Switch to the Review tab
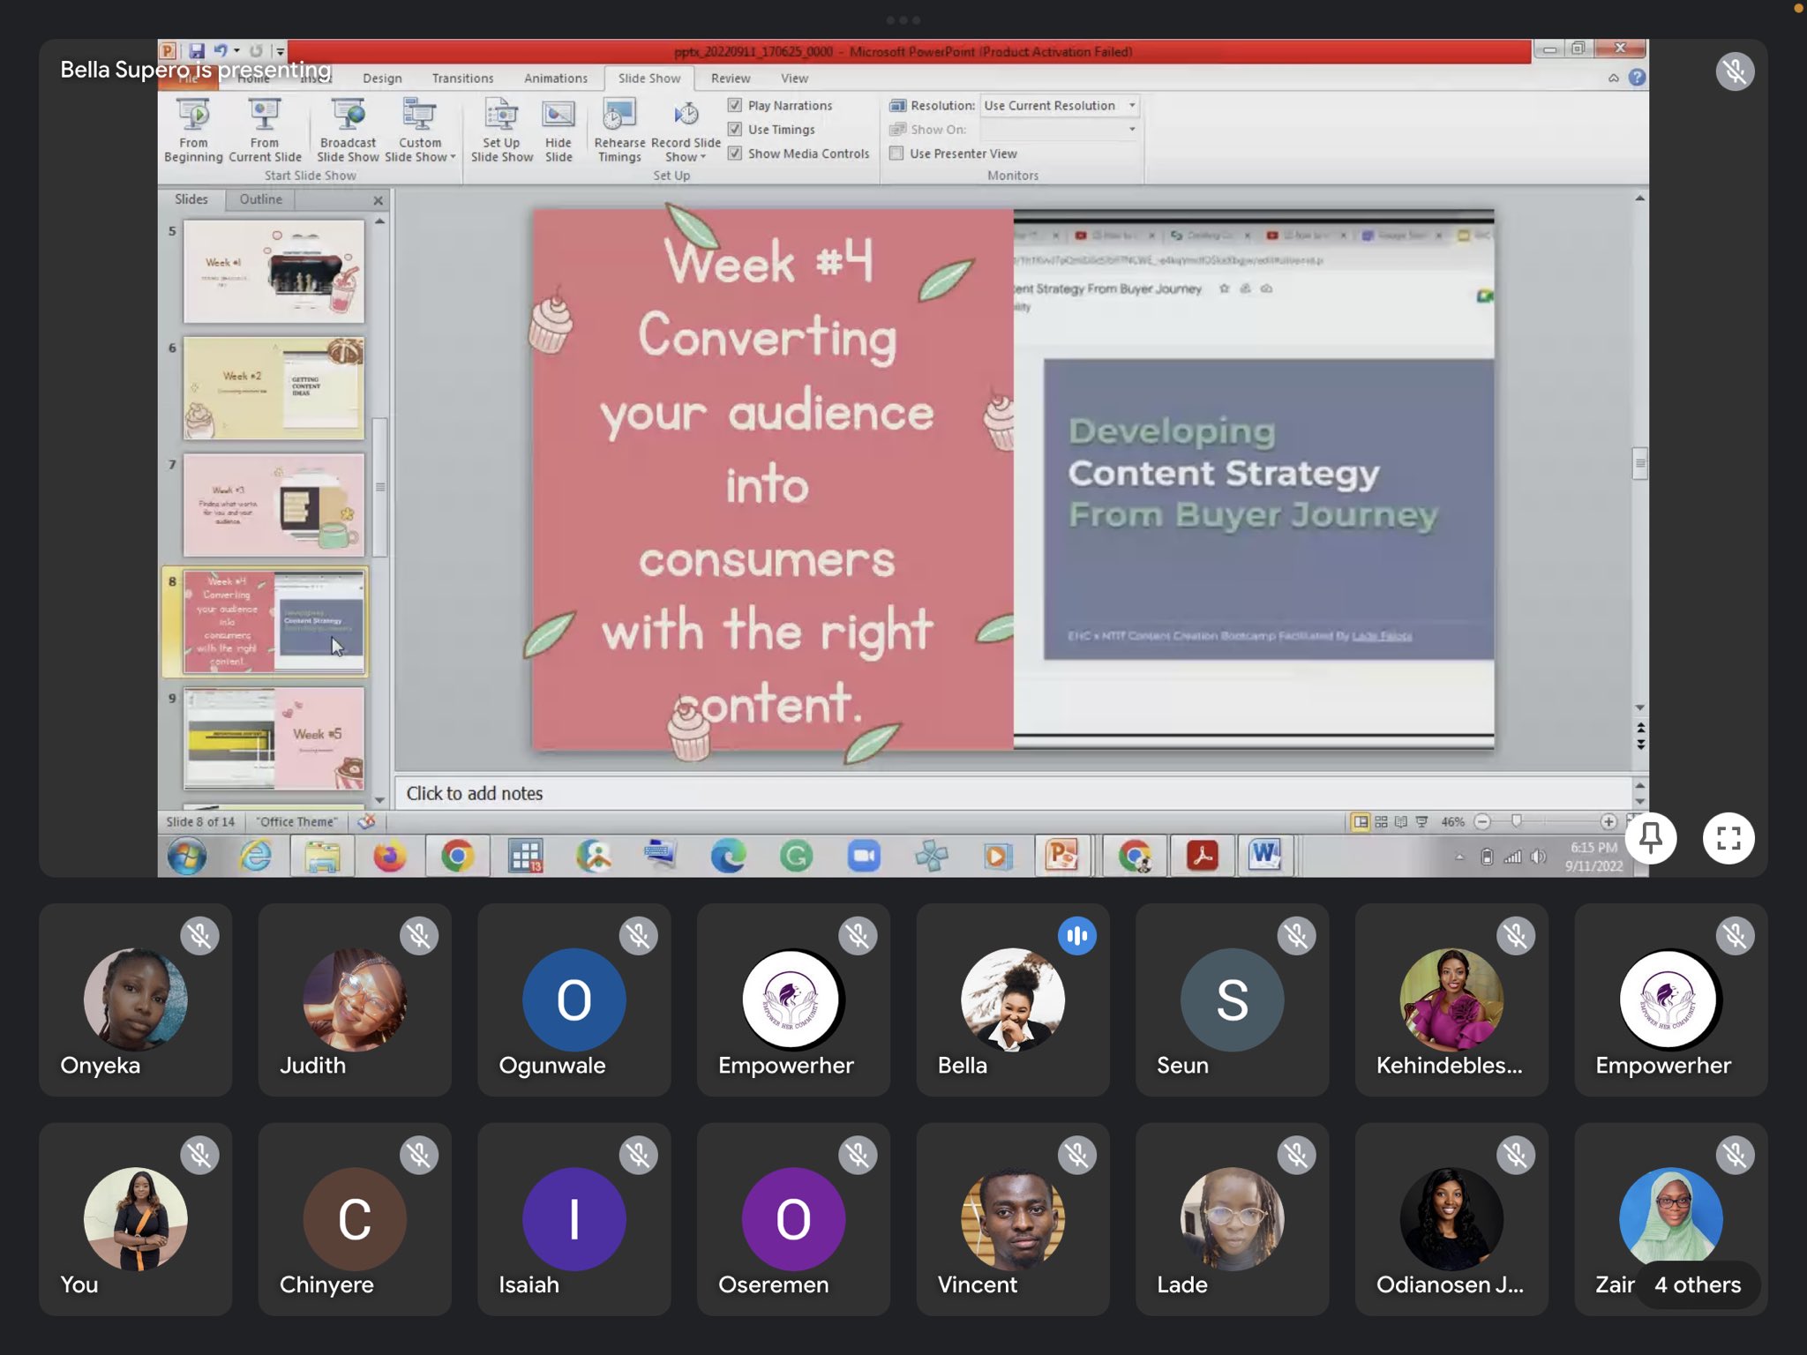1807x1355 pixels. 731,78
